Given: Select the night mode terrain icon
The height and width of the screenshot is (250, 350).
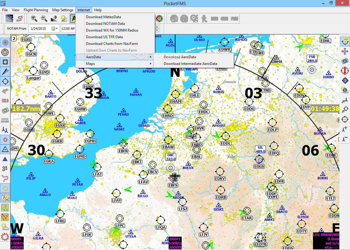Looking at the screenshot, I should click(54, 19).
